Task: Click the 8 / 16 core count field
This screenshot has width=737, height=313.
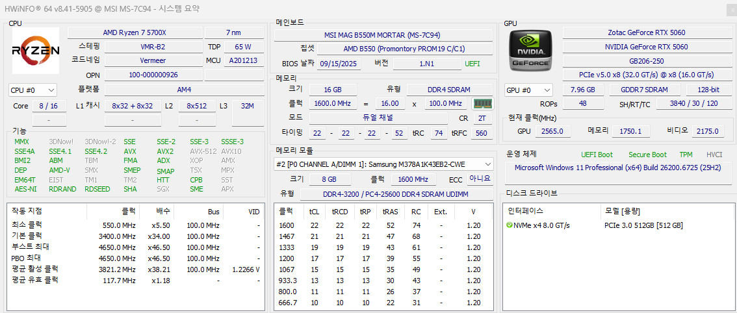Action: tap(49, 106)
